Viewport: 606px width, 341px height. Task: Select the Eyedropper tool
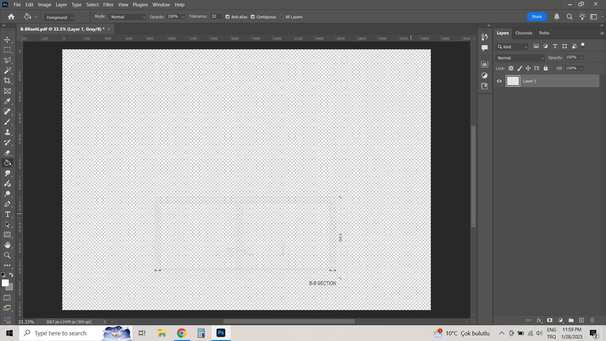tap(7, 101)
